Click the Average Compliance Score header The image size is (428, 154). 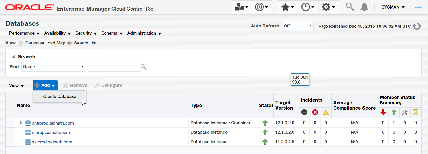pos(354,105)
